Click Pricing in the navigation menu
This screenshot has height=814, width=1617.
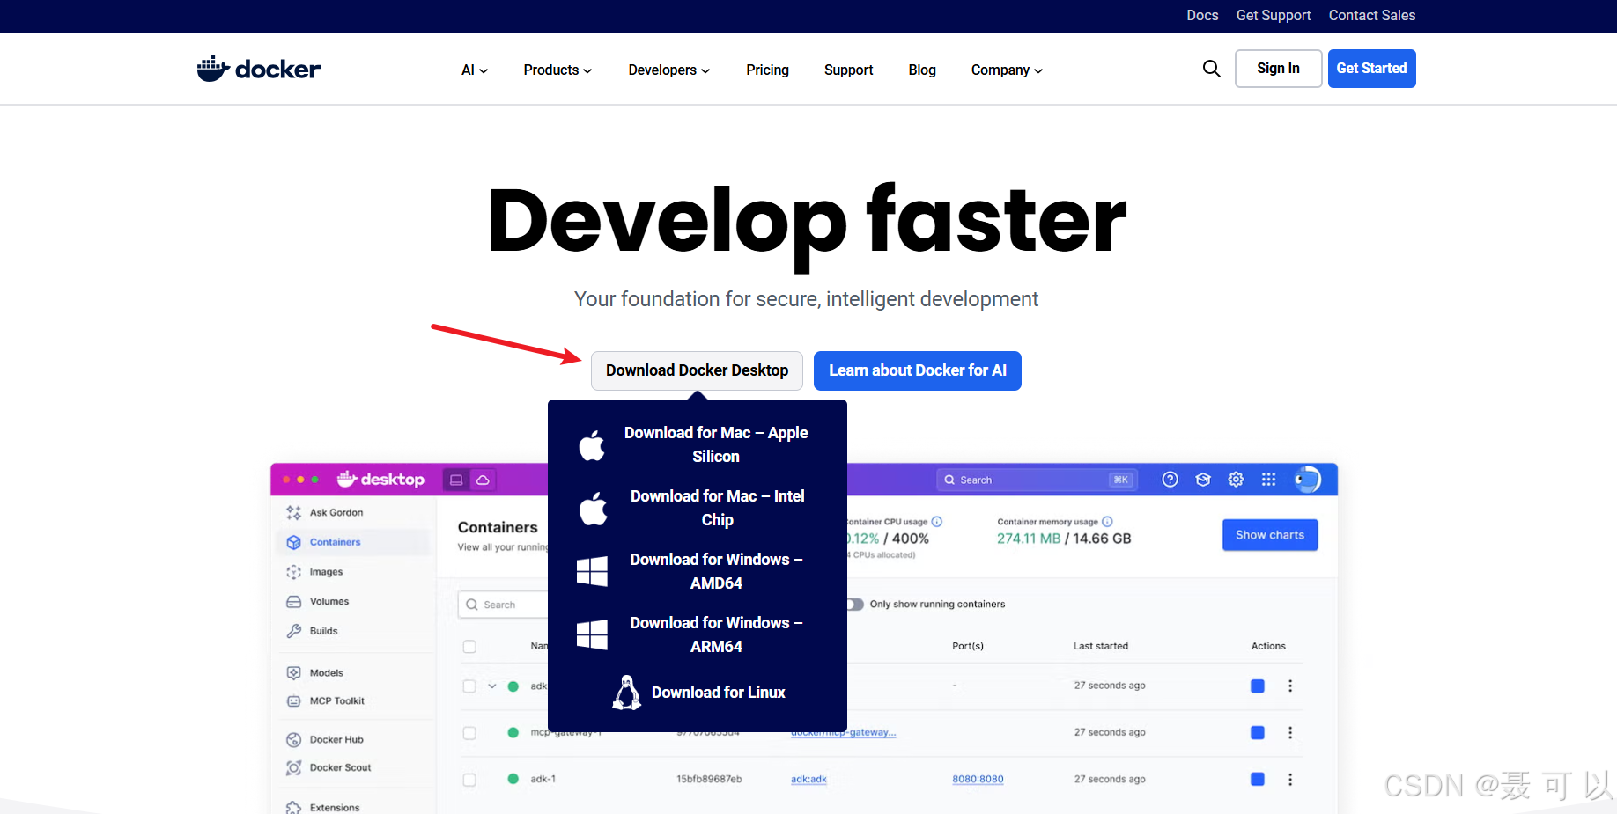click(767, 70)
